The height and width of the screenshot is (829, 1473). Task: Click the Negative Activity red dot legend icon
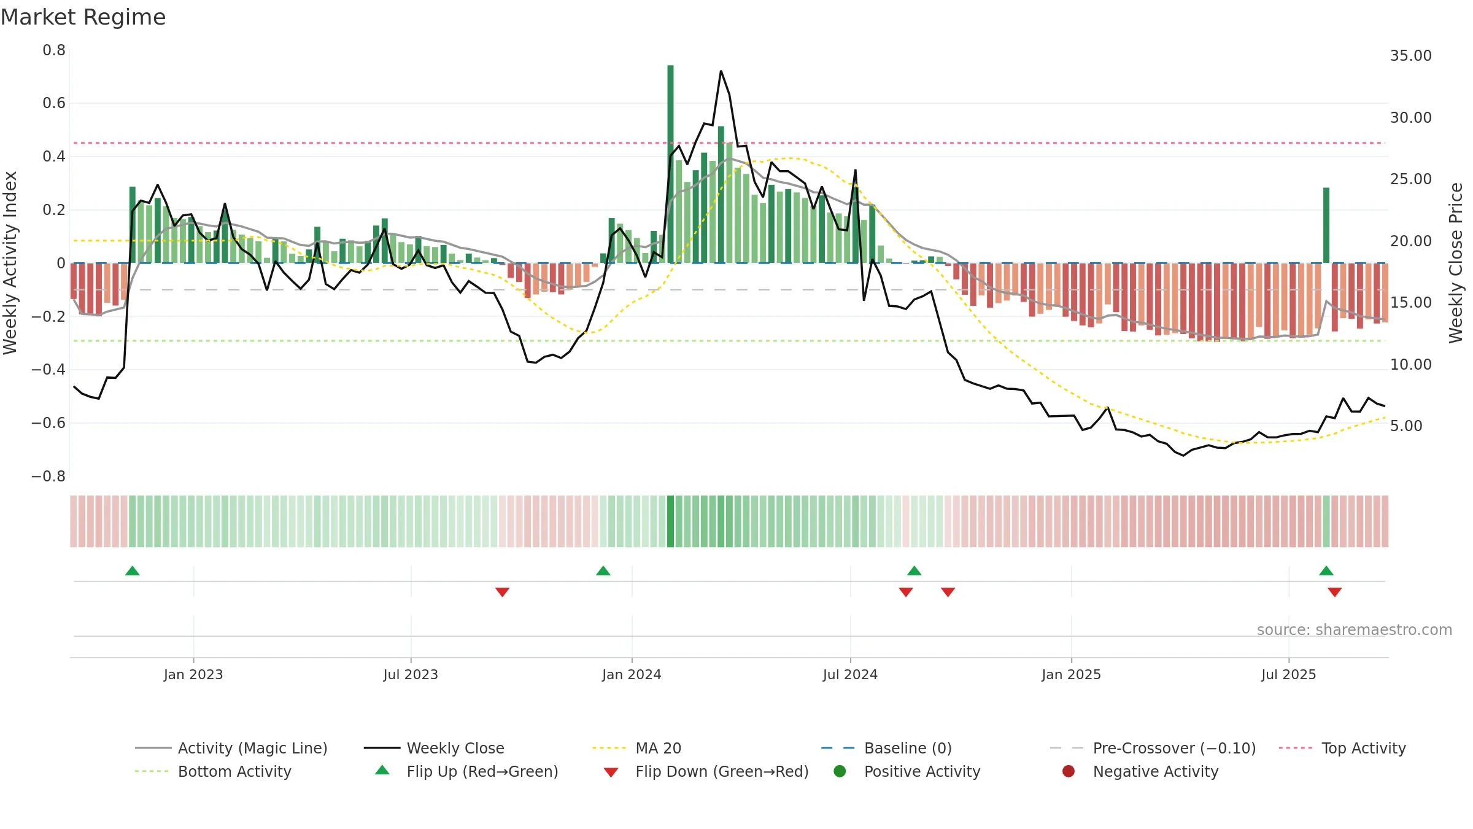click(x=1069, y=771)
